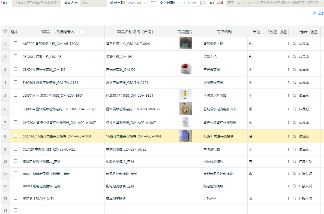The image size is (324, 214).
Task: Click cell '安卓APP模块'
Action: (137, 198)
